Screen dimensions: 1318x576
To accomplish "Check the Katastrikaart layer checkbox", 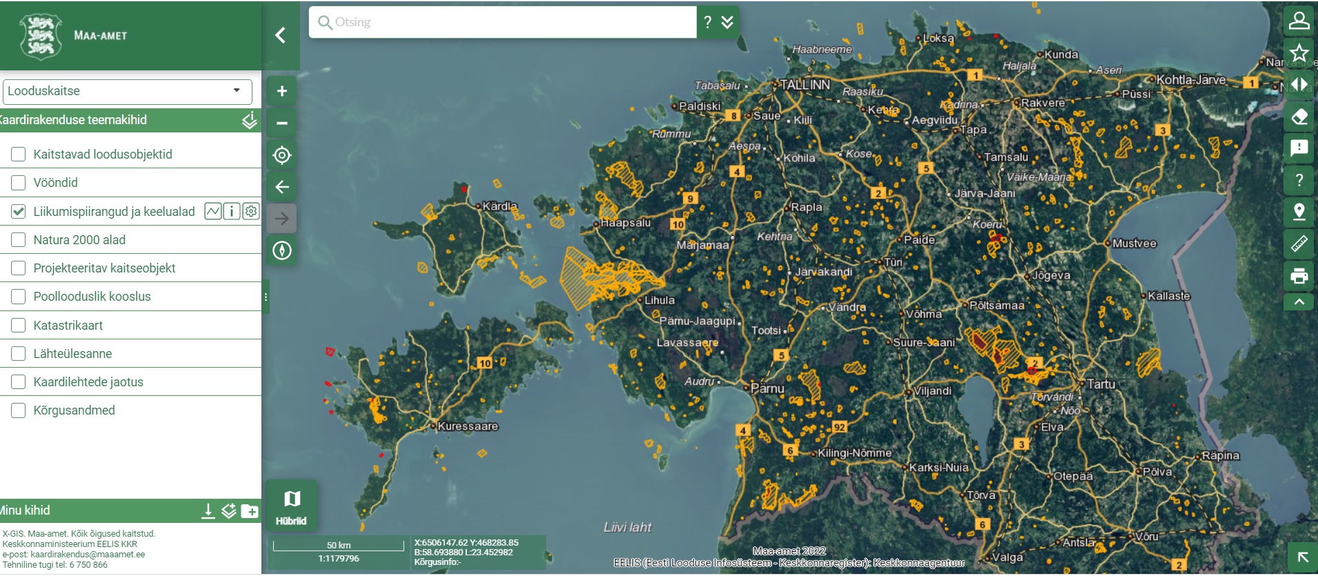I will (19, 326).
